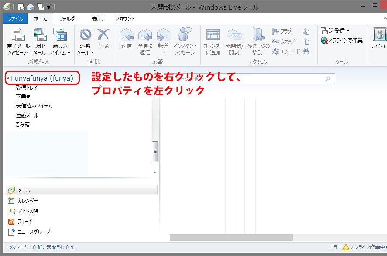387x256 pixels.
Task: Click the copy-to-folder icon beside フラグ
Action: (x=306, y=31)
